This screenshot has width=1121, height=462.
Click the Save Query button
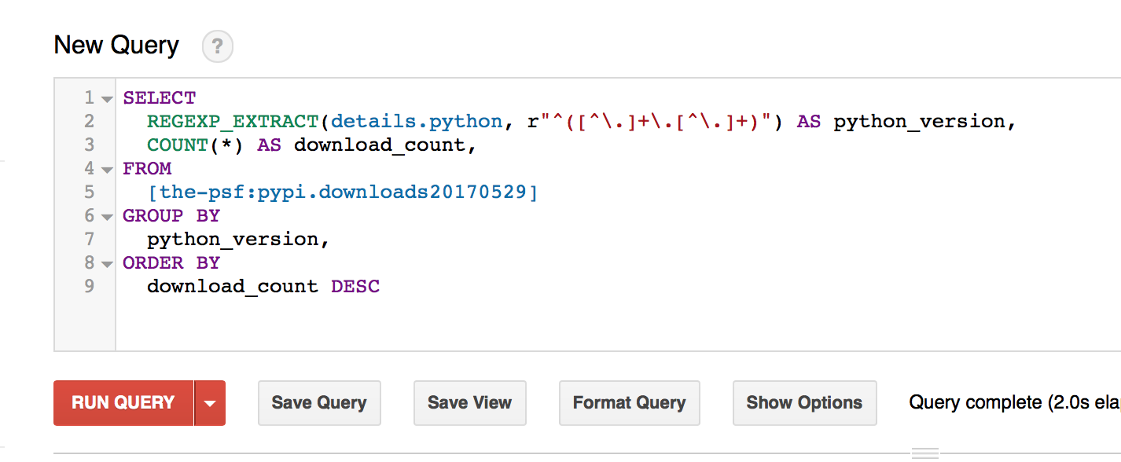[x=319, y=402]
